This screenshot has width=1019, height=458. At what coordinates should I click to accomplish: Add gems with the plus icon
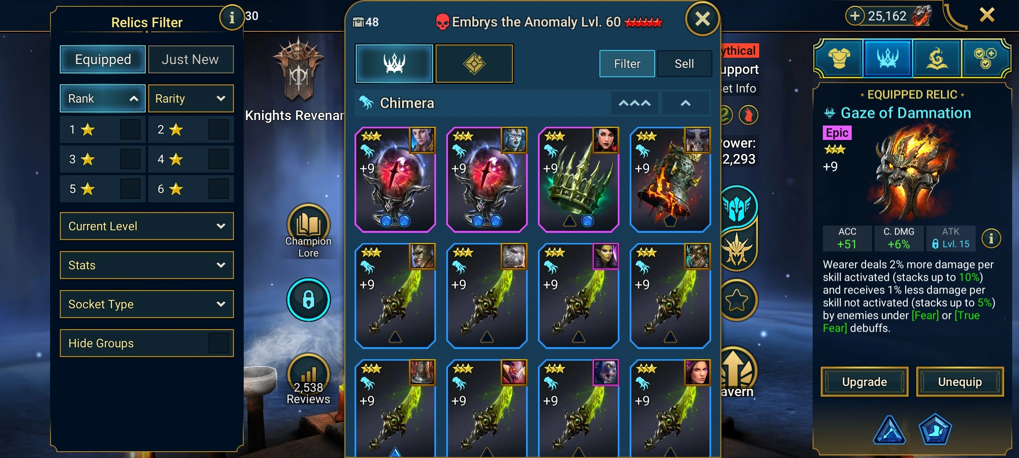(855, 16)
